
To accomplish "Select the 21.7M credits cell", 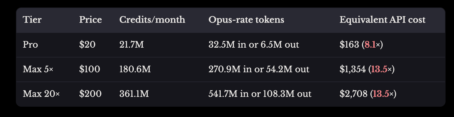I will pos(131,44).
